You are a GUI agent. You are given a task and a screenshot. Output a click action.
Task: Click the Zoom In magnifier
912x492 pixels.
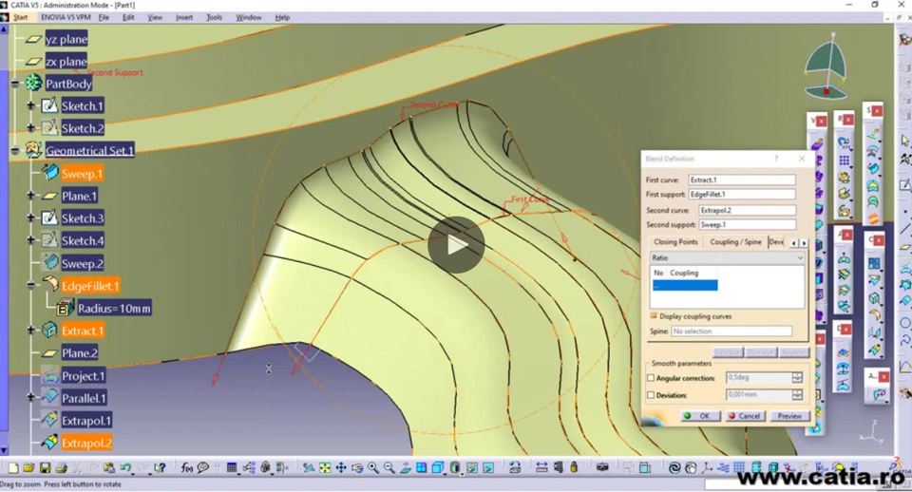pos(373,467)
